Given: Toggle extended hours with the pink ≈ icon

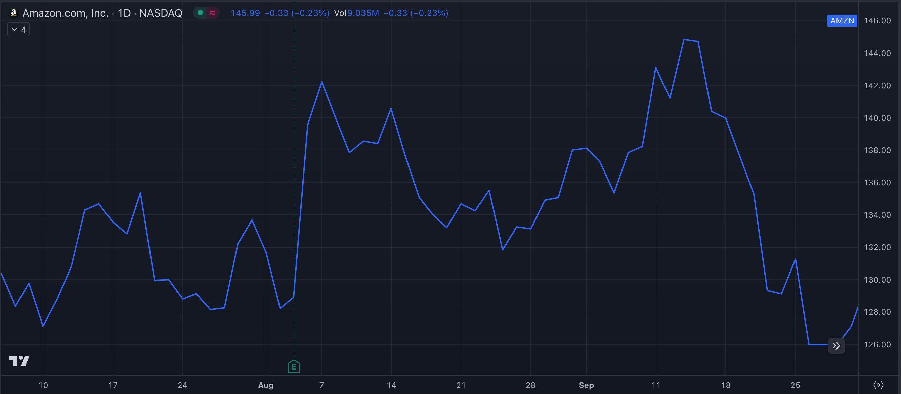Looking at the screenshot, I should 212,12.
